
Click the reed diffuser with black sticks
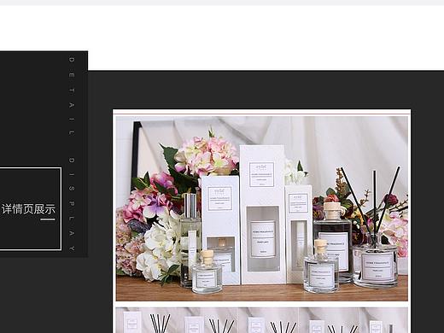click(x=375, y=228)
